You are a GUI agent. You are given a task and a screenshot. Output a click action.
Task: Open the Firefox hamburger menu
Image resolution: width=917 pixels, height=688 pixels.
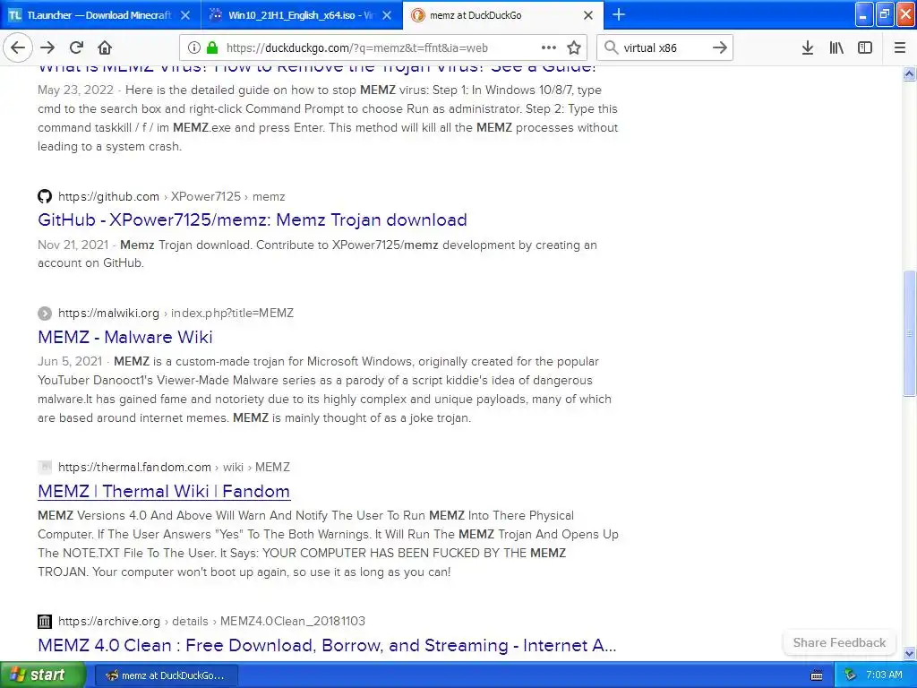click(x=900, y=47)
